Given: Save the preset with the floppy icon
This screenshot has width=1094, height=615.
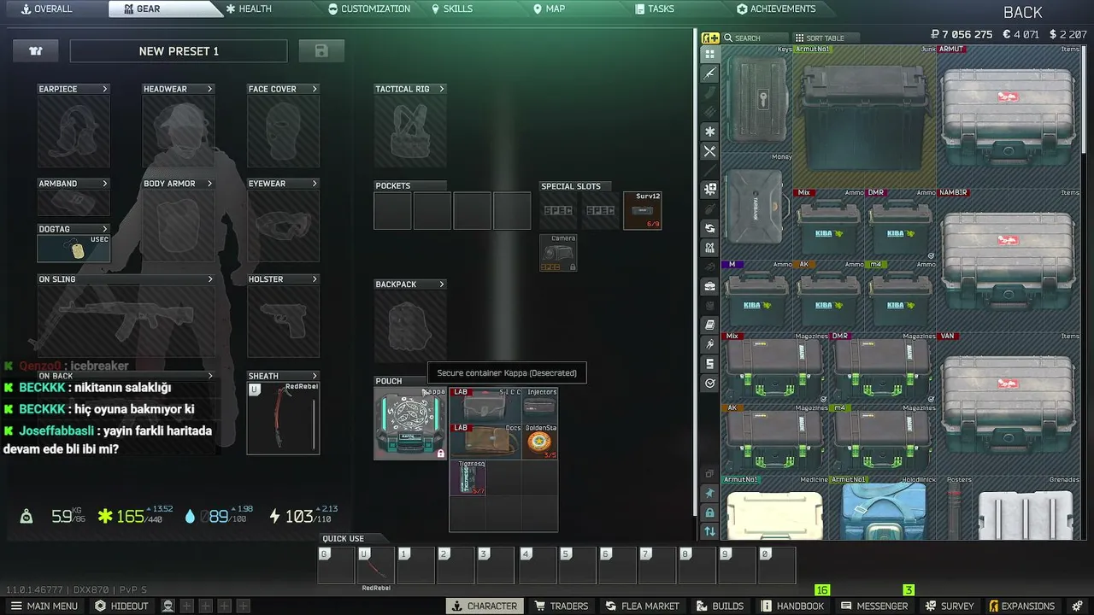Looking at the screenshot, I should 321,51.
